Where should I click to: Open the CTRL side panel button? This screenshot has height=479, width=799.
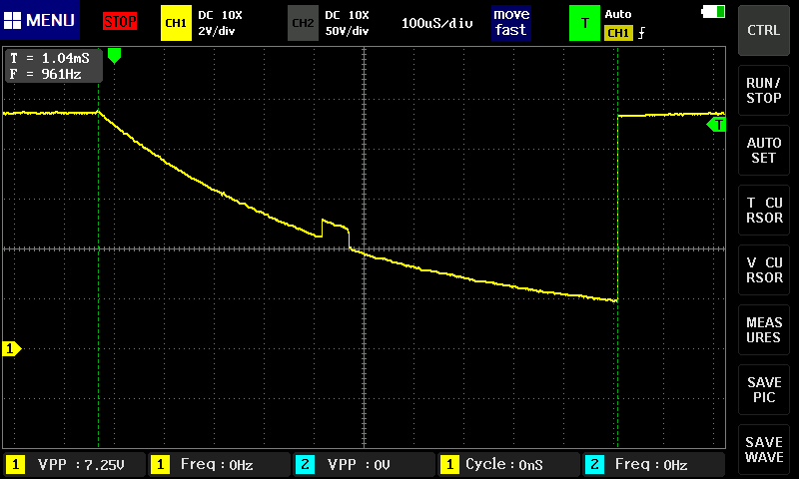coord(763,30)
